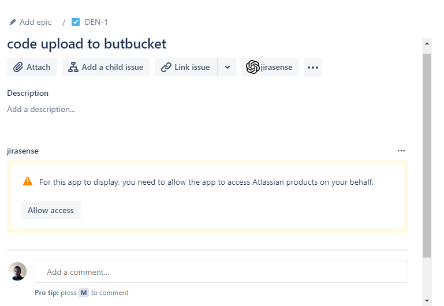The image size is (444, 306).
Task: Click the user avatar next to comment box
Action: coord(18,271)
